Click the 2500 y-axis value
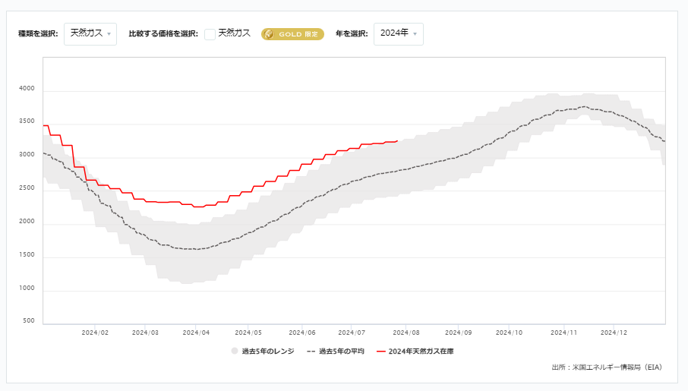Viewport: 688px width, 391px height. (x=27, y=188)
